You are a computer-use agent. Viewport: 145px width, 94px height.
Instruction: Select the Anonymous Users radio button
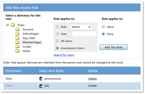57,48
